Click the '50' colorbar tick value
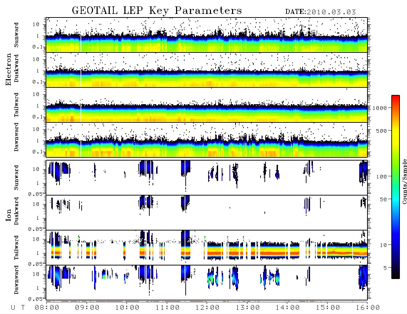Screen dimensions: 407x314 coord(383,199)
